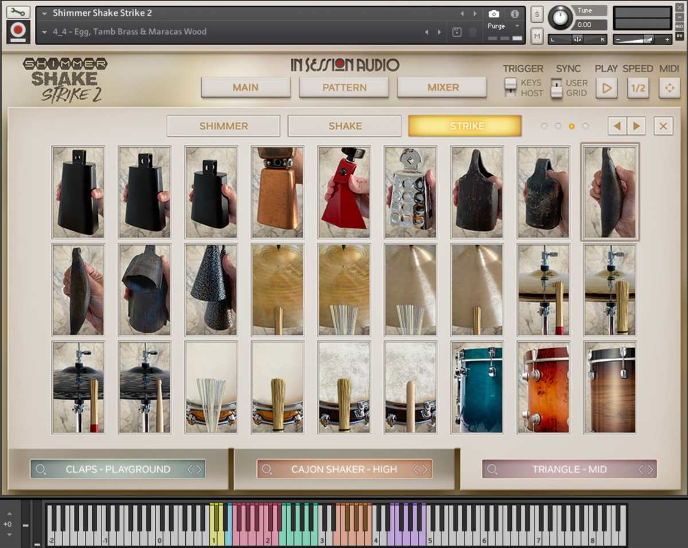Open the Purge dropdown menu
Screen dimensions: 688x548
tap(503, 26)
